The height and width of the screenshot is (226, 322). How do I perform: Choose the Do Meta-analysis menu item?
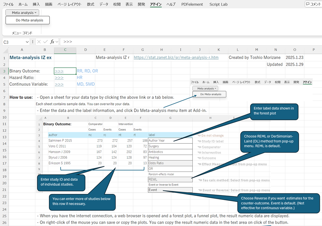[28, 20]
